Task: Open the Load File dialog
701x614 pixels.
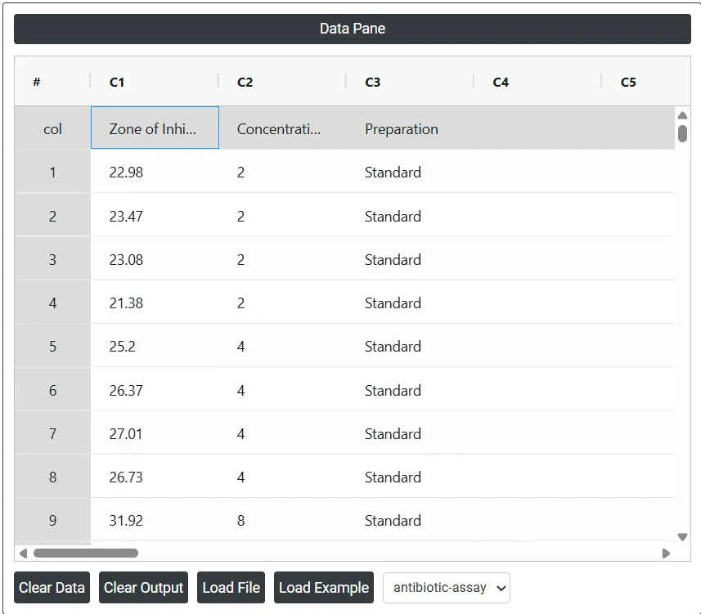Action: coord(231,588)
